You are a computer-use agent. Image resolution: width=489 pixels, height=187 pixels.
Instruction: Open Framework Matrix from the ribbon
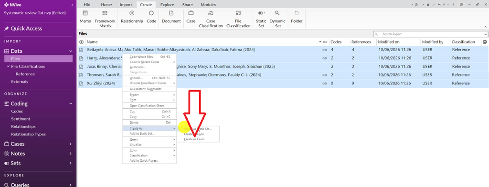click(x=105, y=19)
